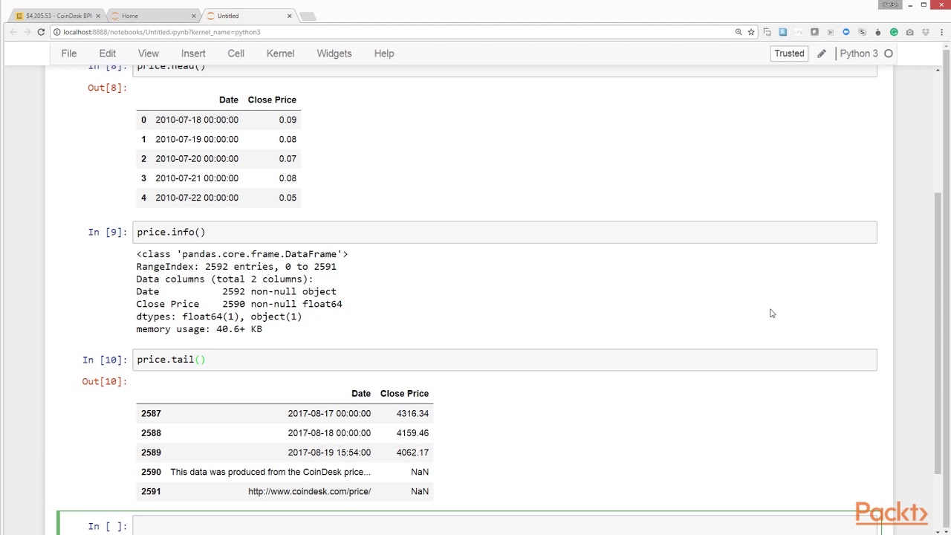The height and width of the screenshot is (535, 951).
Task: Close the Home tab
Action: [194, 16]
